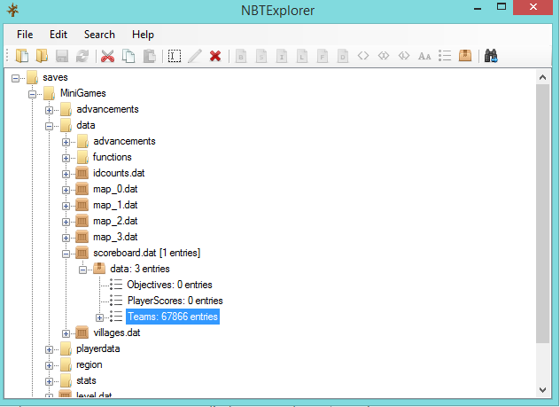560x407 pixels.
Task: Click the NBTExplorer app icon in title bar
Action: [13, 10]
